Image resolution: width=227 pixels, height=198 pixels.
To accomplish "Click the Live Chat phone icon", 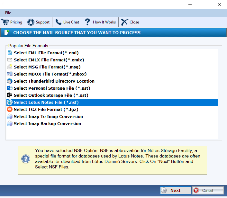I will [59, 22].
